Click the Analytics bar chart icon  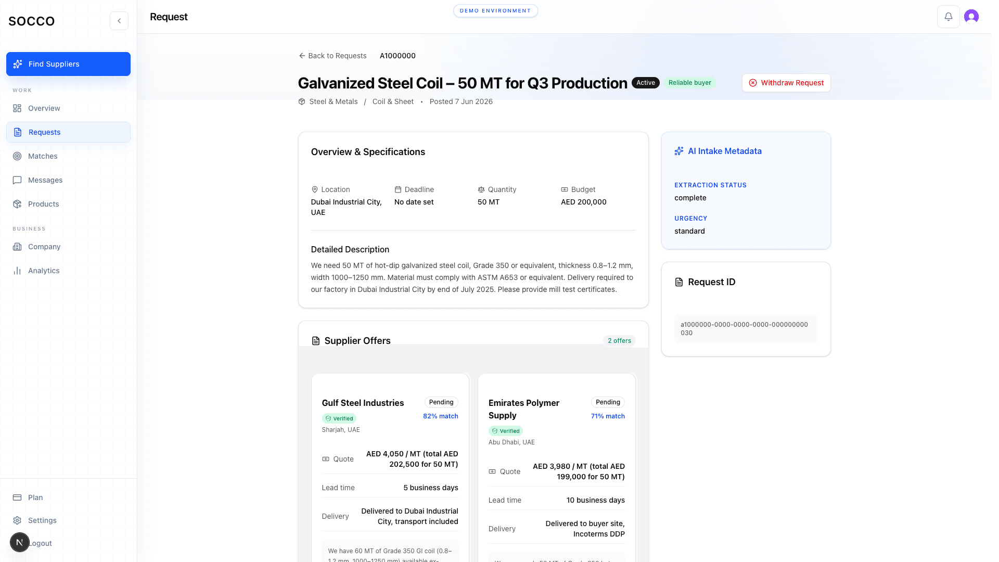[17, 271]
